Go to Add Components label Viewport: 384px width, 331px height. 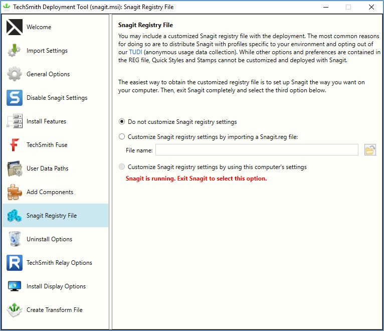coord(50,192)
